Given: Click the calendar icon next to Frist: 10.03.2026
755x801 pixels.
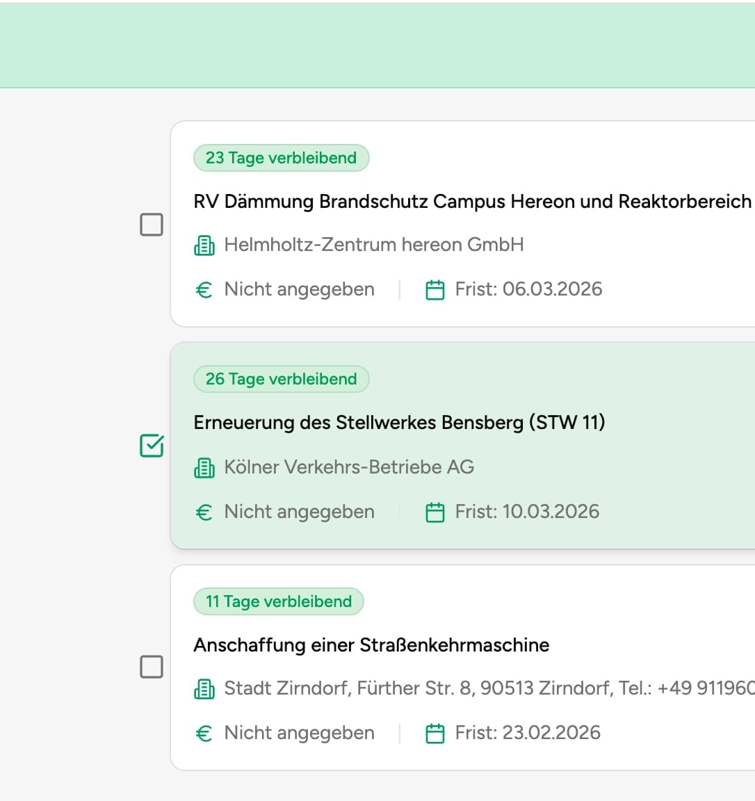Looking at the screenshot, I should pos(435,512).
